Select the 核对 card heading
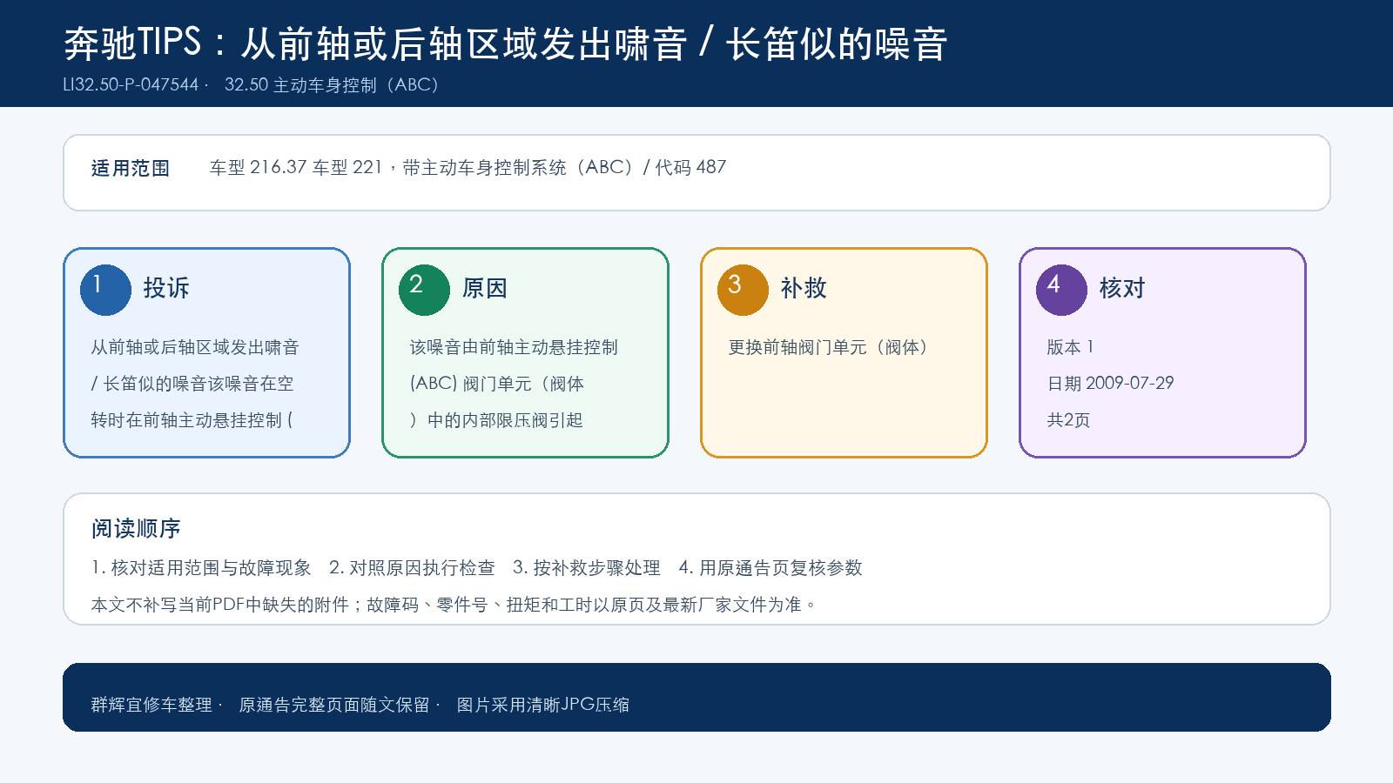The height and width of the screenshot is (783, 1393). point(1122,288)
